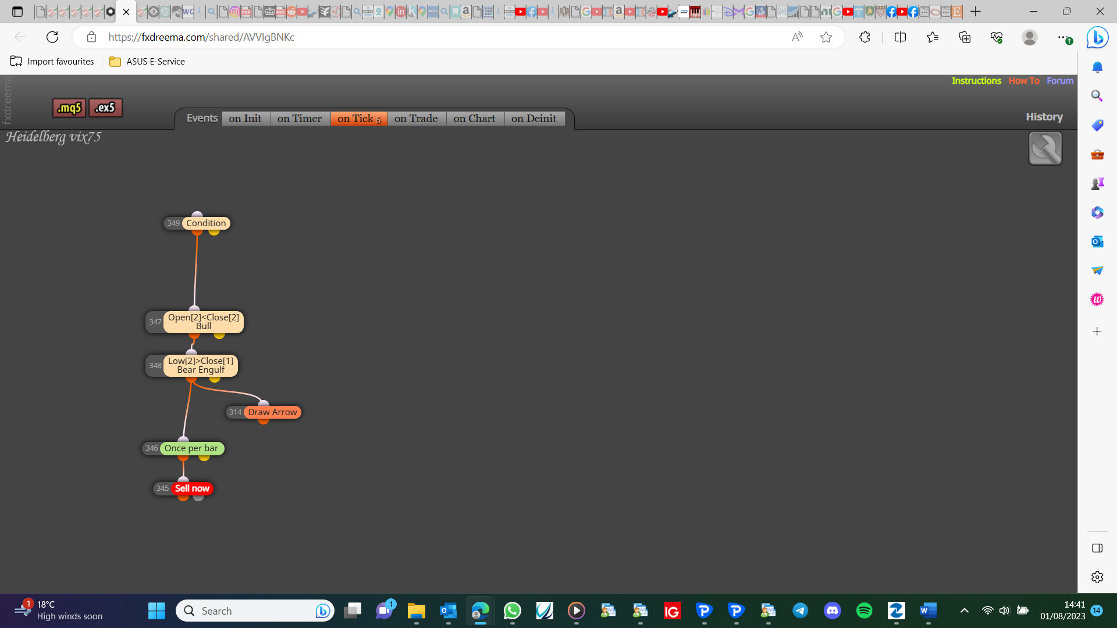Viewport: 1117px width, 628px height.
Task: Click the yellow output connector of Condition block
Action: point(214,232)
